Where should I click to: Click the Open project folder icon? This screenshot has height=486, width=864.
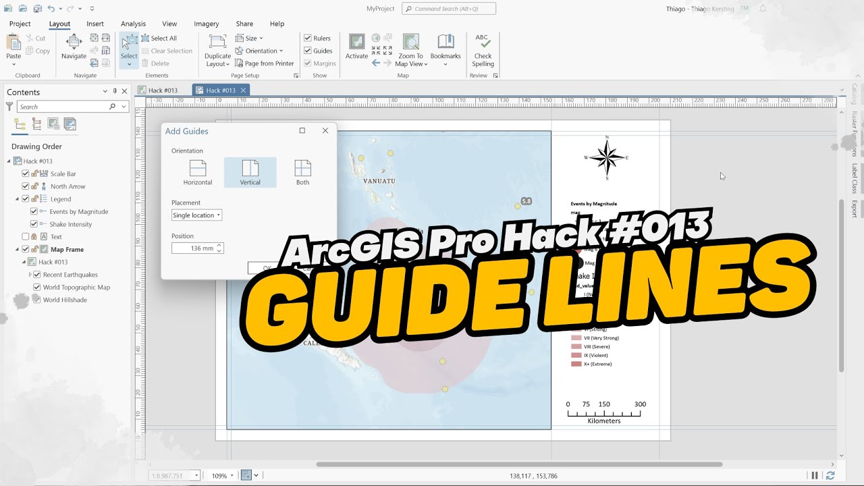[23, 9]
